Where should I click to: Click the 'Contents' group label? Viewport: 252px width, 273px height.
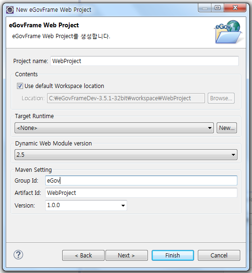click(26, 74)
